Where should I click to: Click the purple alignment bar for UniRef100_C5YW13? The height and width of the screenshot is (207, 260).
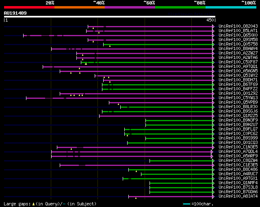coord(119,98)
